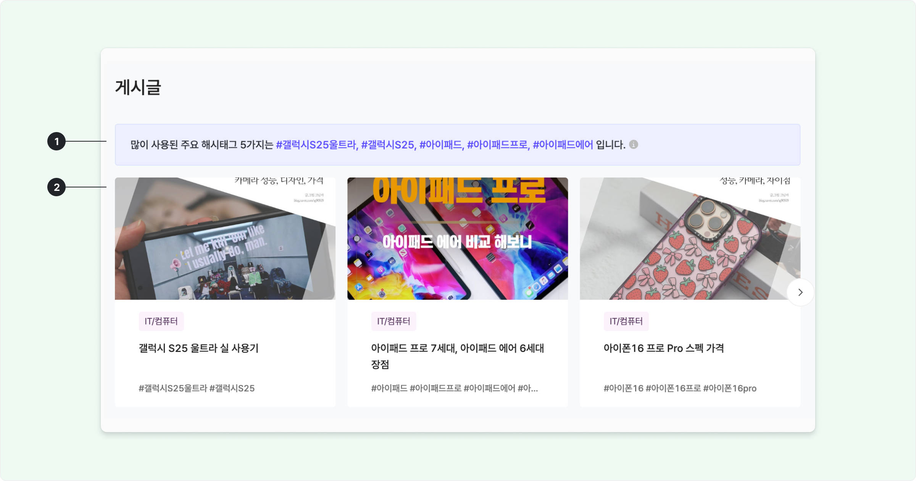The image size is (916, 481).
Task: Open the iPad Pro comparison thumbnail
Action: [x=457, y=239]
